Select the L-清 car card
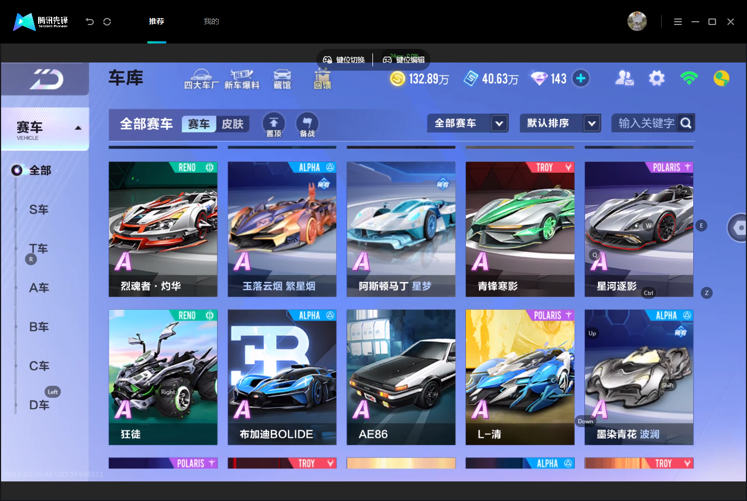Image resolution: width=747 pixels, height=501 pixels. 520,378
